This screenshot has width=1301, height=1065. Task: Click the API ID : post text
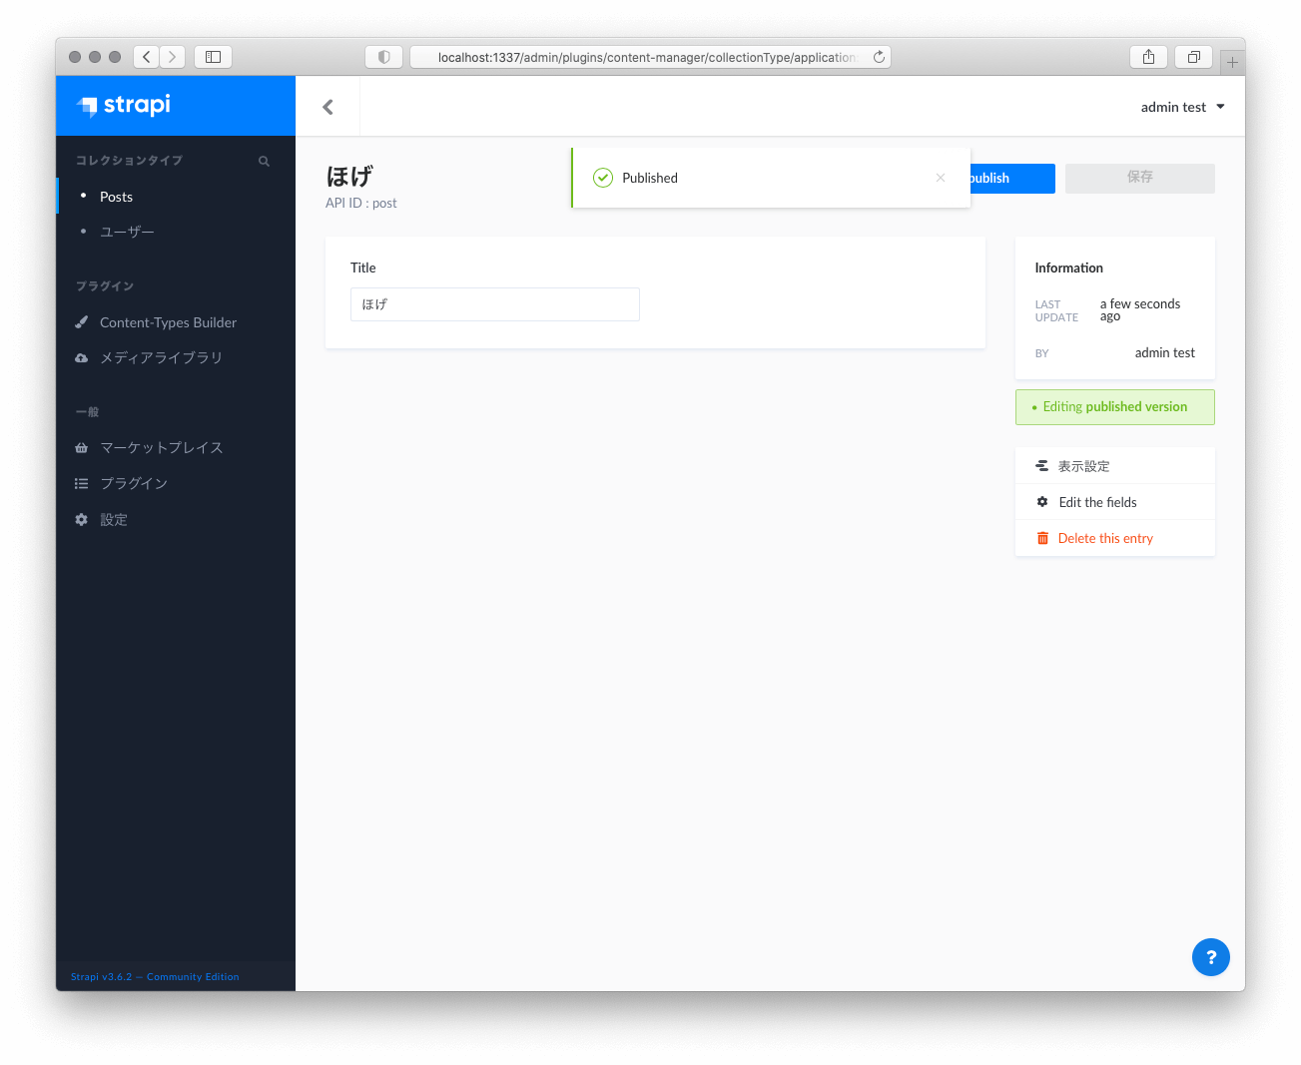coord(361,203)
